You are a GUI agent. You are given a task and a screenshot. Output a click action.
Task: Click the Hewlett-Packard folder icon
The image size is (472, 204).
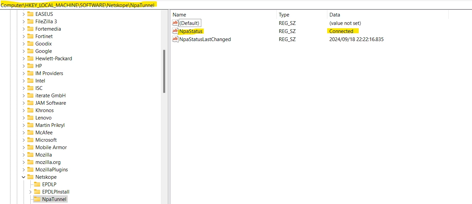click(x=30, y=59)
